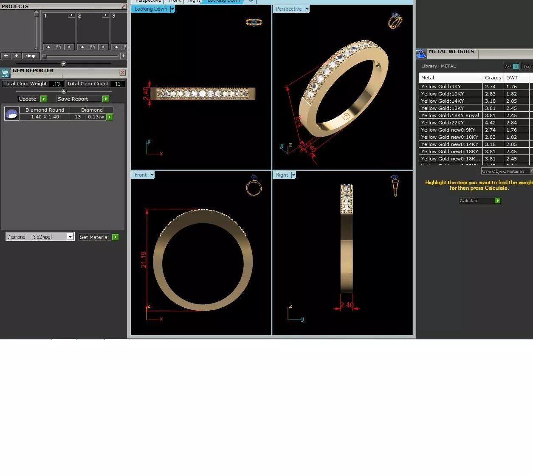Delete project slot 2 with the X icon
533x475 pixels.
click(x=103, y=47)
